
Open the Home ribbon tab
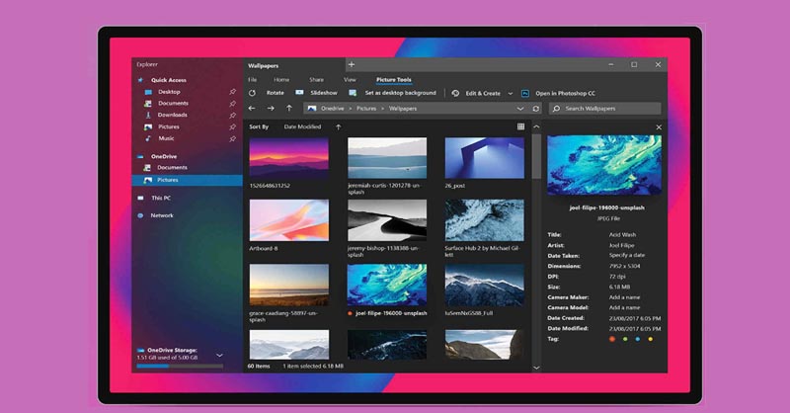click(x=281, y=80)
